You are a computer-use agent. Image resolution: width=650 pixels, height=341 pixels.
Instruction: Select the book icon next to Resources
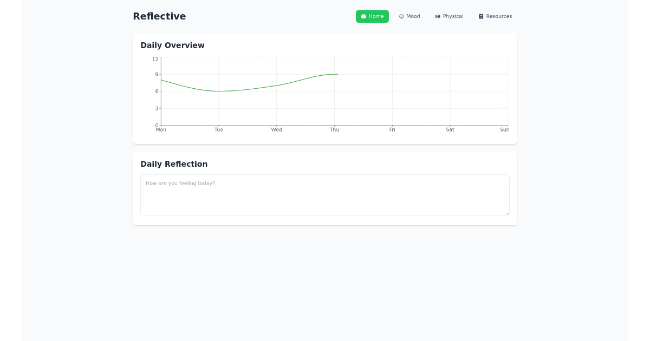(x=480, y=16)
